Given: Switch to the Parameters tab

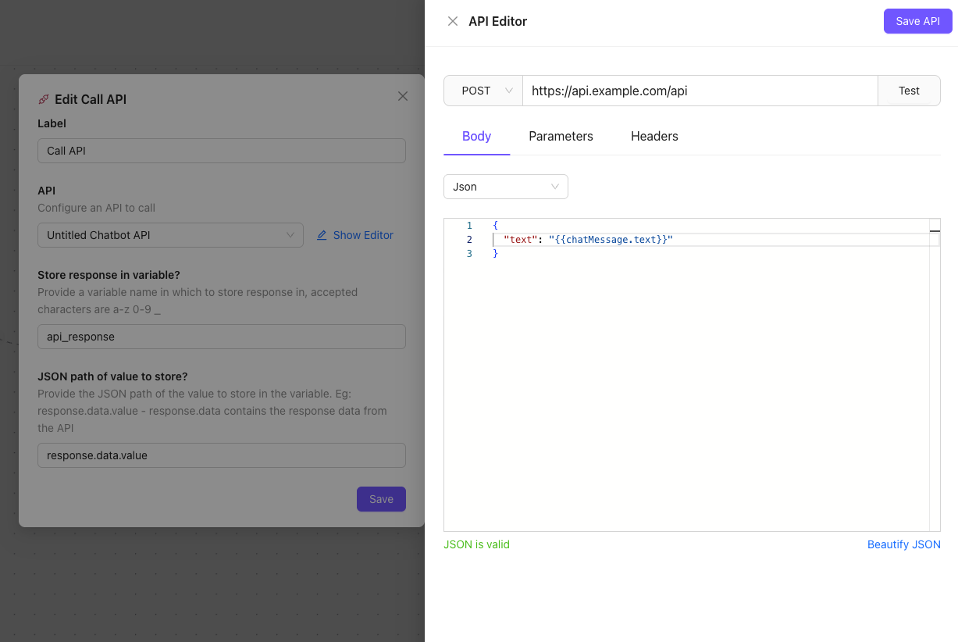Looking at the screenshot, I should coord(561,136).
